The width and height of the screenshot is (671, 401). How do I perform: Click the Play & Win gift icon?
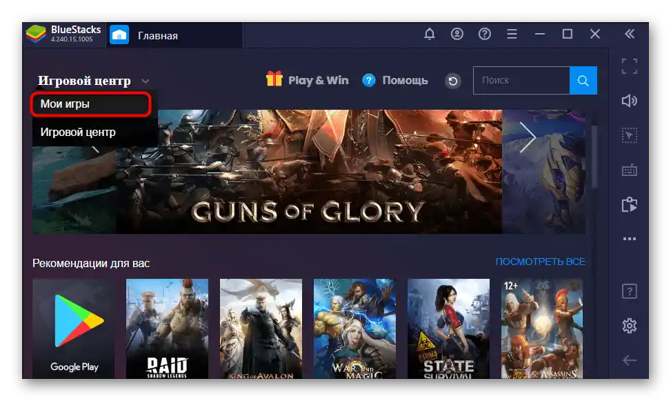(x=274, y=79)
